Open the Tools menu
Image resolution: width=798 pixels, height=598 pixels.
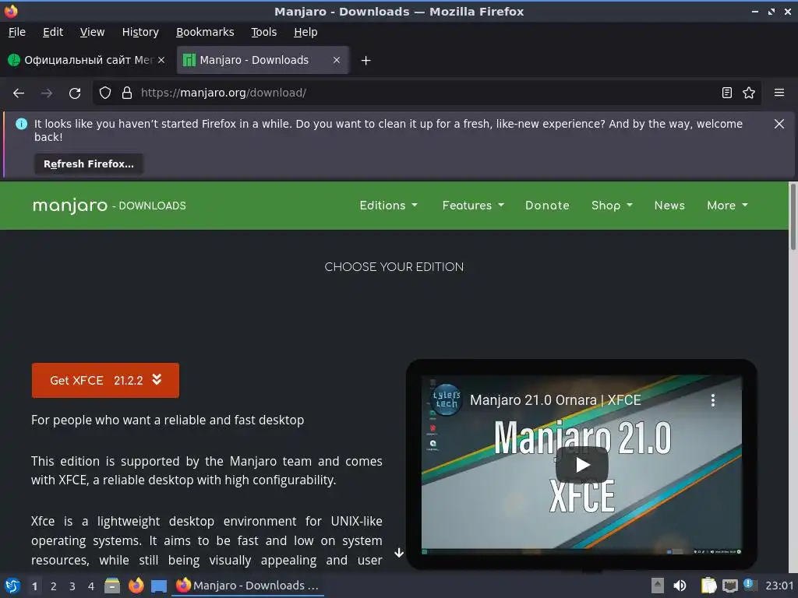coord(263,32)
